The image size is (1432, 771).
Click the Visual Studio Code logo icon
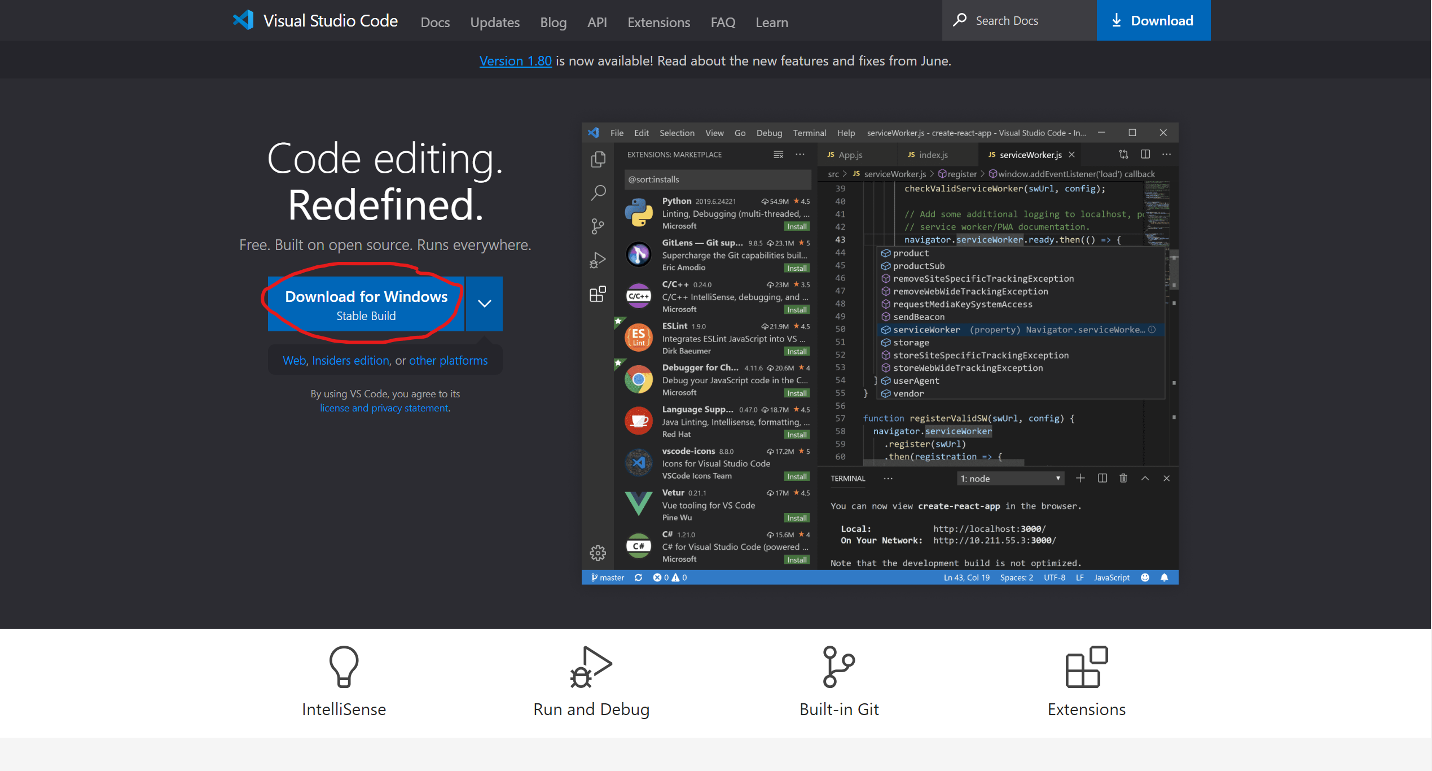click(x=243, y=20)
